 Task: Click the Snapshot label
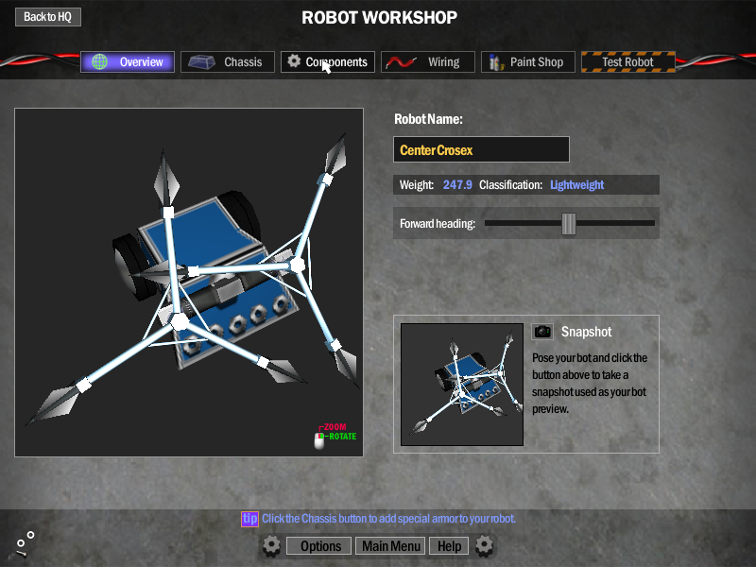click(x=586, y=332)
